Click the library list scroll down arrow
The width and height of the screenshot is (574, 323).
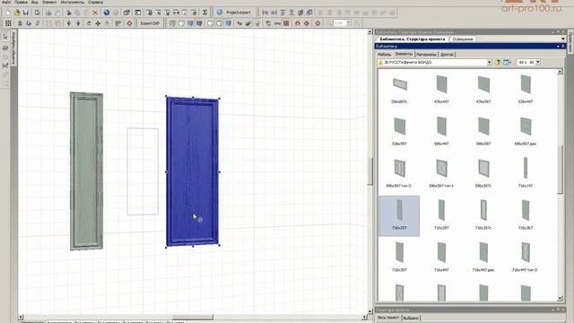pyautogui.click(x=560, y=299)
